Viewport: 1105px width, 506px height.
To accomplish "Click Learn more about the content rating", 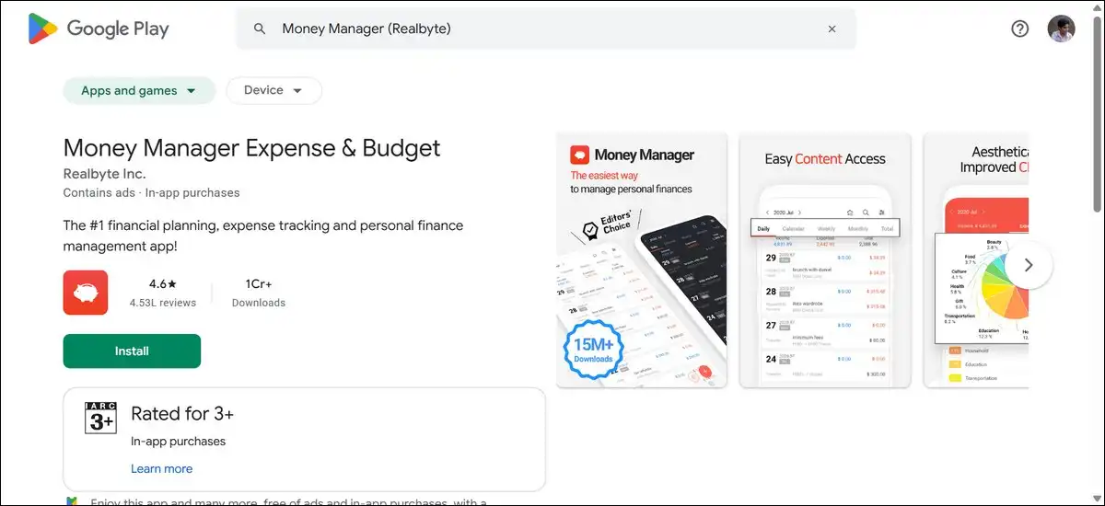I will point(162,468).
